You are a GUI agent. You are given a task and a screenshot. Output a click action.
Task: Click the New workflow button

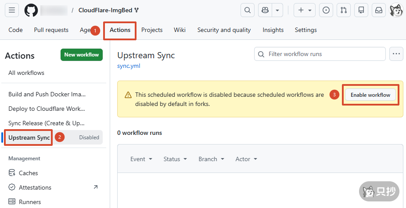82,55
